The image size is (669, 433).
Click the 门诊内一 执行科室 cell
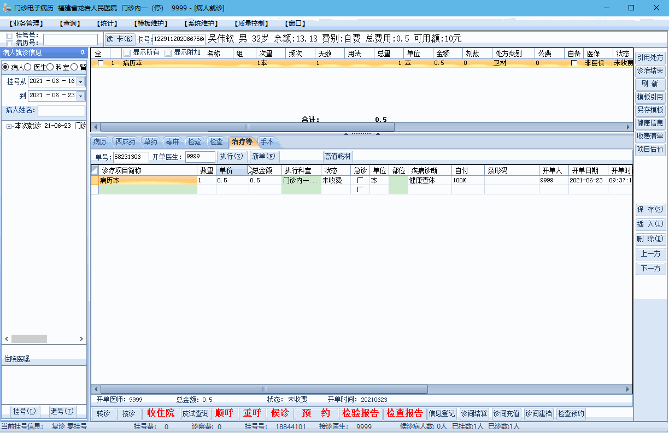[301, 180]
